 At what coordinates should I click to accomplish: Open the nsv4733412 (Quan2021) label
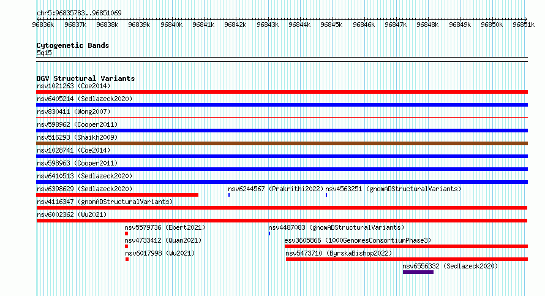[x=163, y=240]
